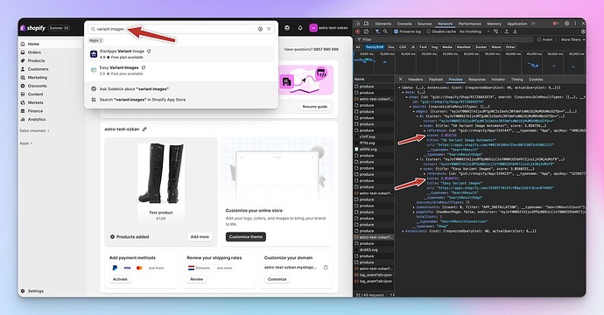This screenshot has height=315, width=604.
Task: Click the Add more products button
Action: point(200,237)
